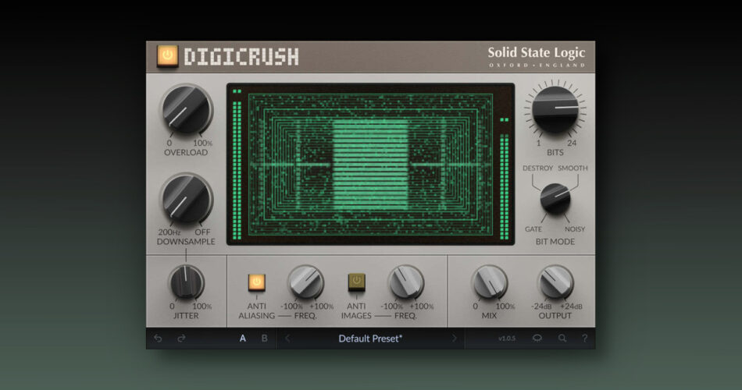The image size is (742, 390).
Task: Go to the next preset with right chevron
Action: pyautogui.click(x=454, y=339)
